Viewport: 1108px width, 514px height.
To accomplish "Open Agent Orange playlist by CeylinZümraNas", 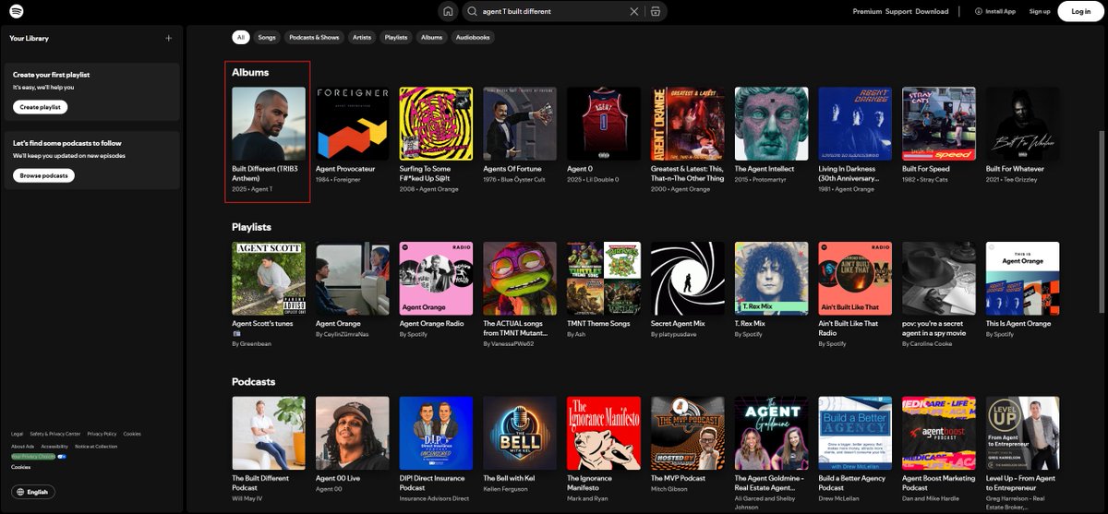I will coord(353,279).
